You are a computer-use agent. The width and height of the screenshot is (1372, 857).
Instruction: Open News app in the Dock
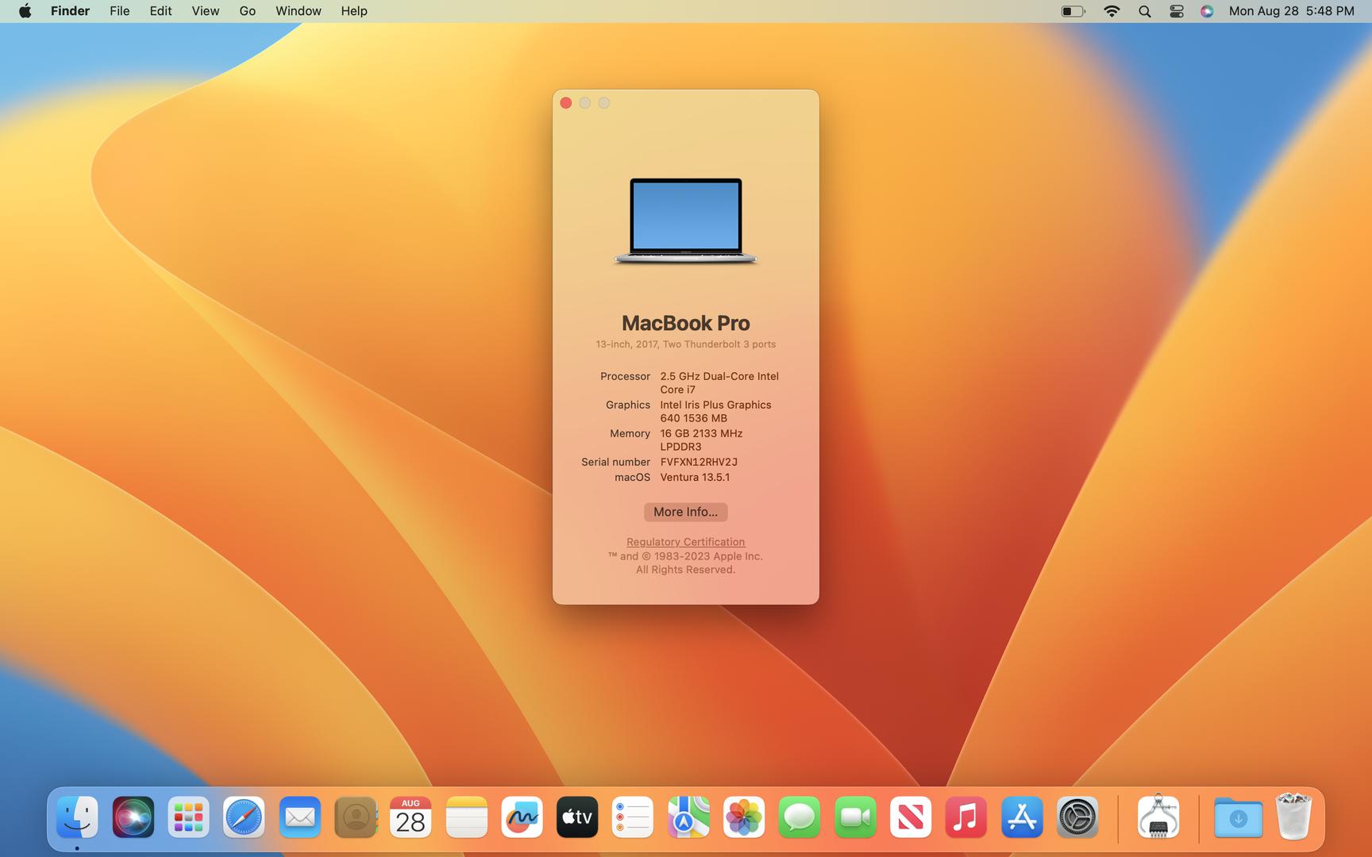pos(911,817)
